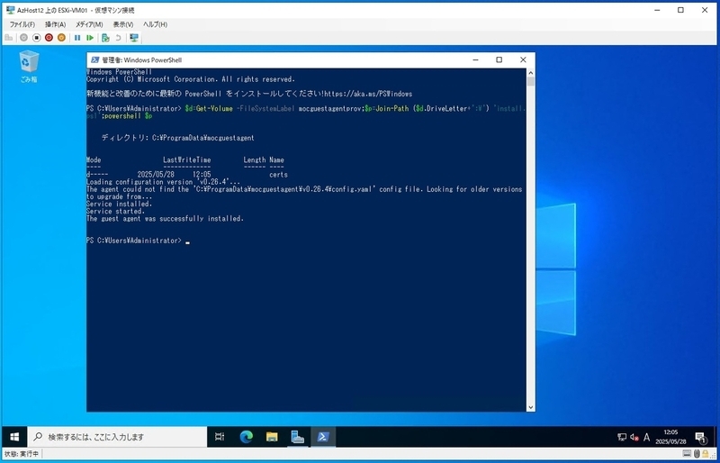Click the Revert arrow toolbar icon
720x463 pixels.
pyautogui.click(x=118, y=38)
